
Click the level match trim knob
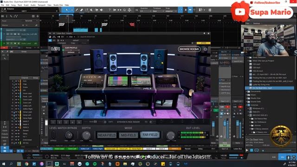[69, 135]
